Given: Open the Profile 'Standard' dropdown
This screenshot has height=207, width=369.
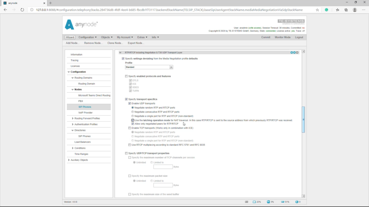Looking at the screenshot, I should [x=149, y=67].
